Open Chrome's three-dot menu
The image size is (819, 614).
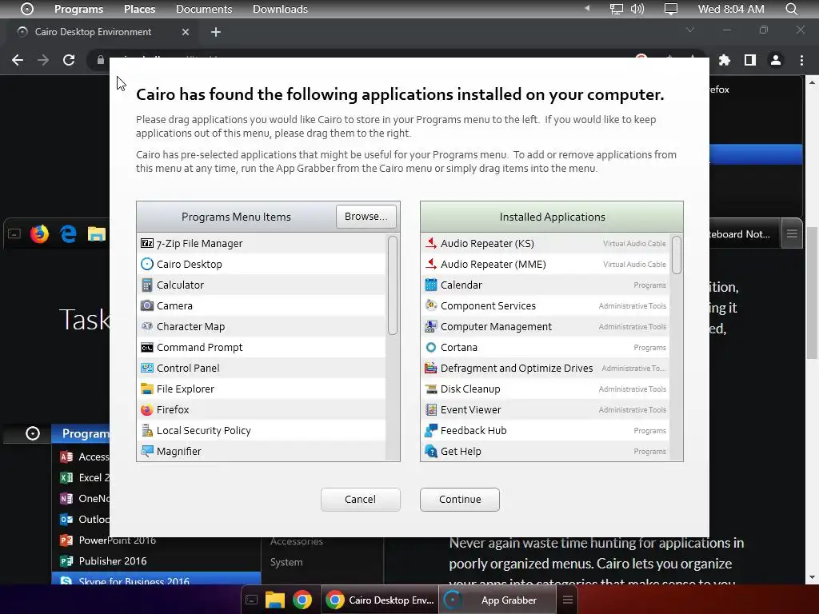tap(801, 60)
